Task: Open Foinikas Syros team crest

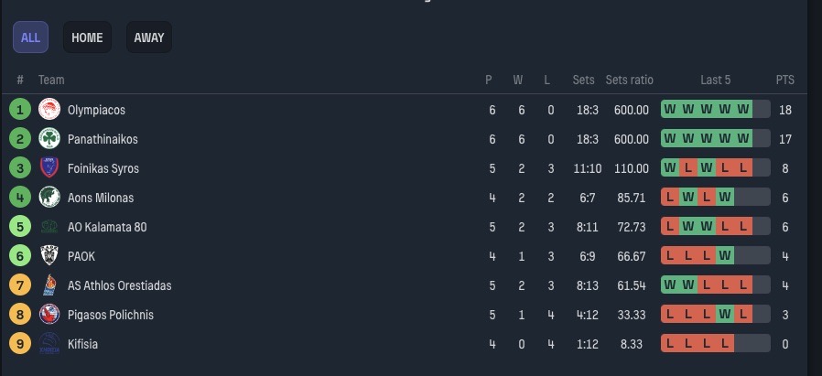Action: point(49,168)
